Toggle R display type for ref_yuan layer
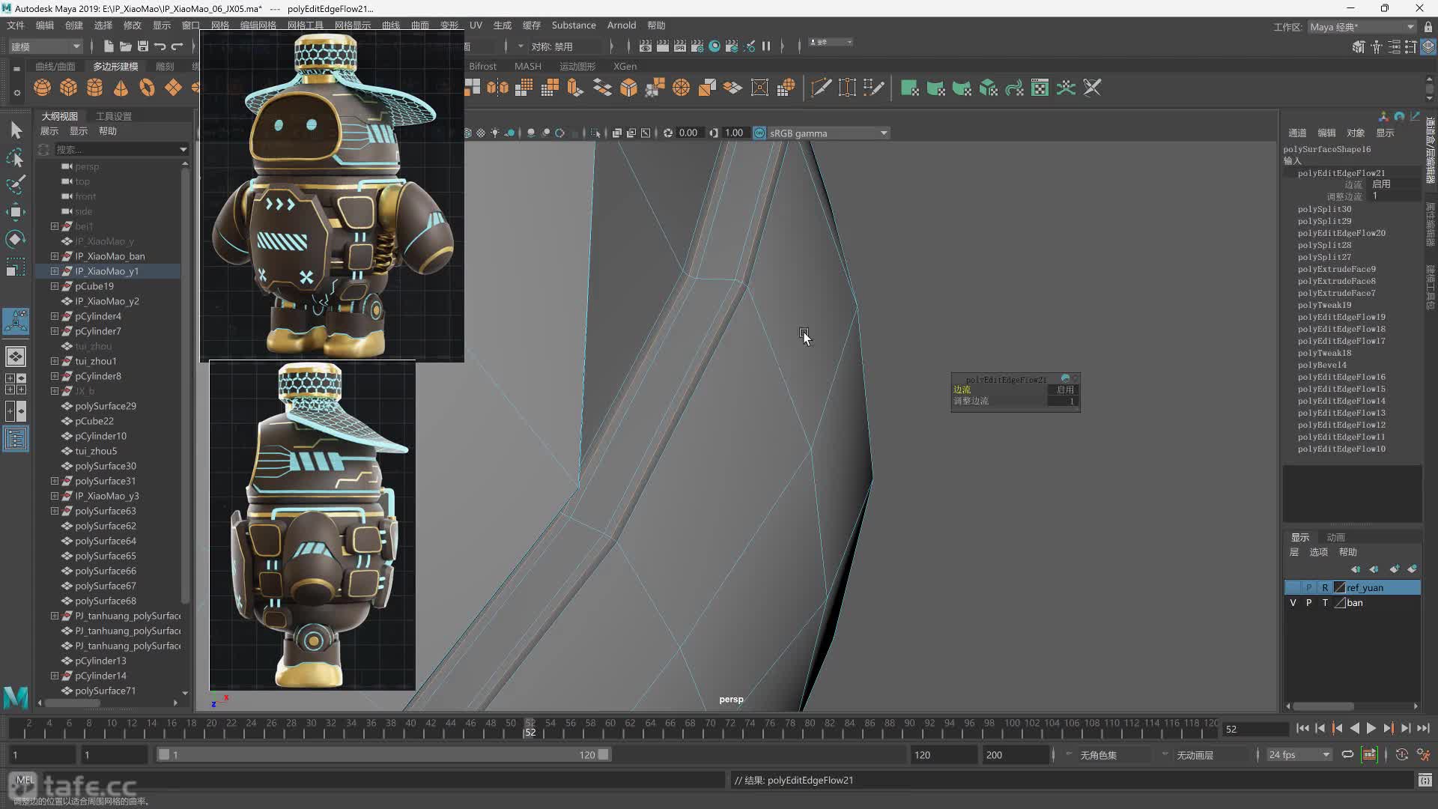 coord(1325,588)
